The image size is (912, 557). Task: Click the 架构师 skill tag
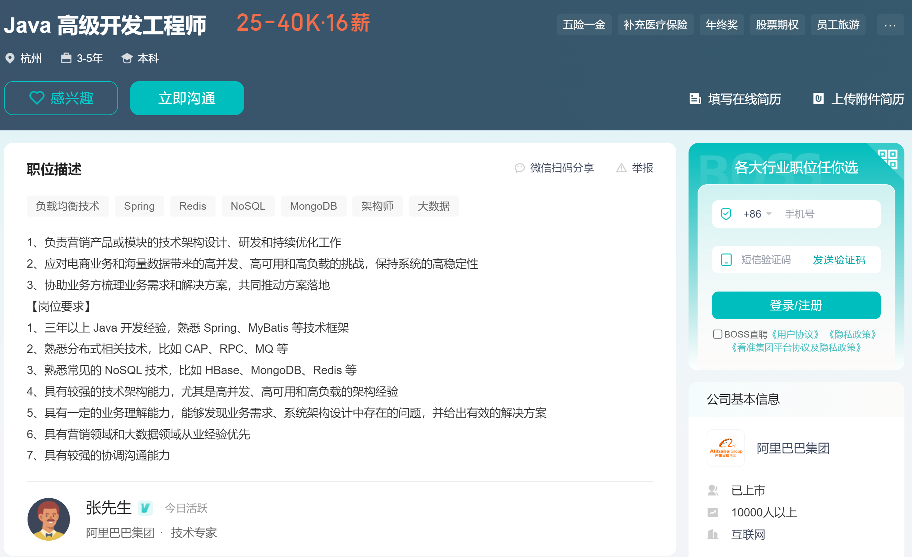click(377, 206)
